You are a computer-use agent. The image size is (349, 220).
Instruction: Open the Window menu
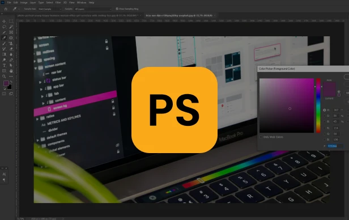82,2
